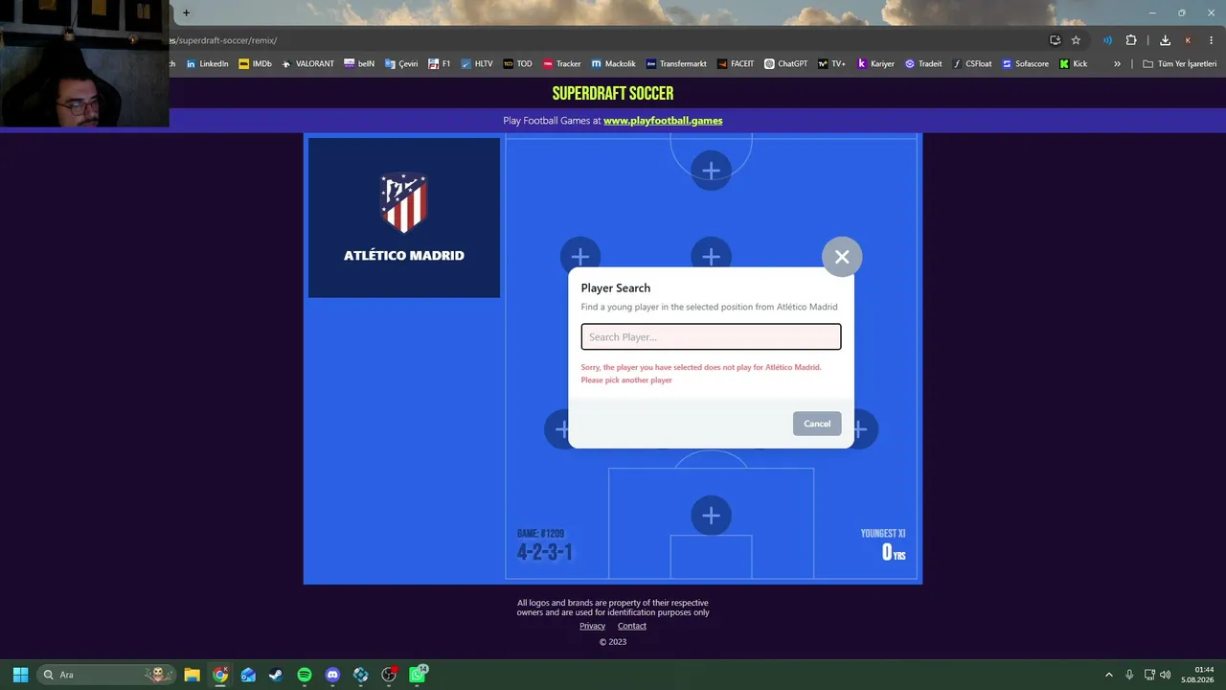Open the Contact link in the footer

pos(632,626)
